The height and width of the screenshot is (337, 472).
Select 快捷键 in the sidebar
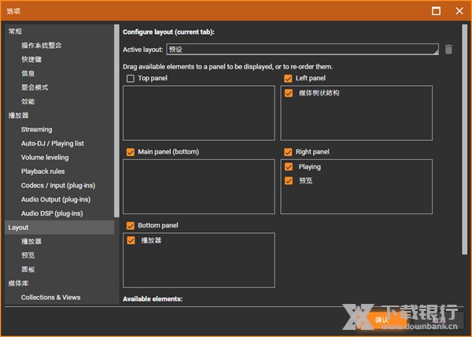point(33,59)
